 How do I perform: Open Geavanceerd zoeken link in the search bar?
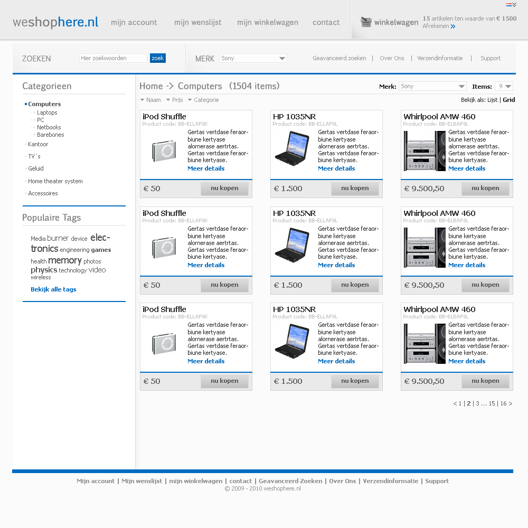tap(339, 58)
